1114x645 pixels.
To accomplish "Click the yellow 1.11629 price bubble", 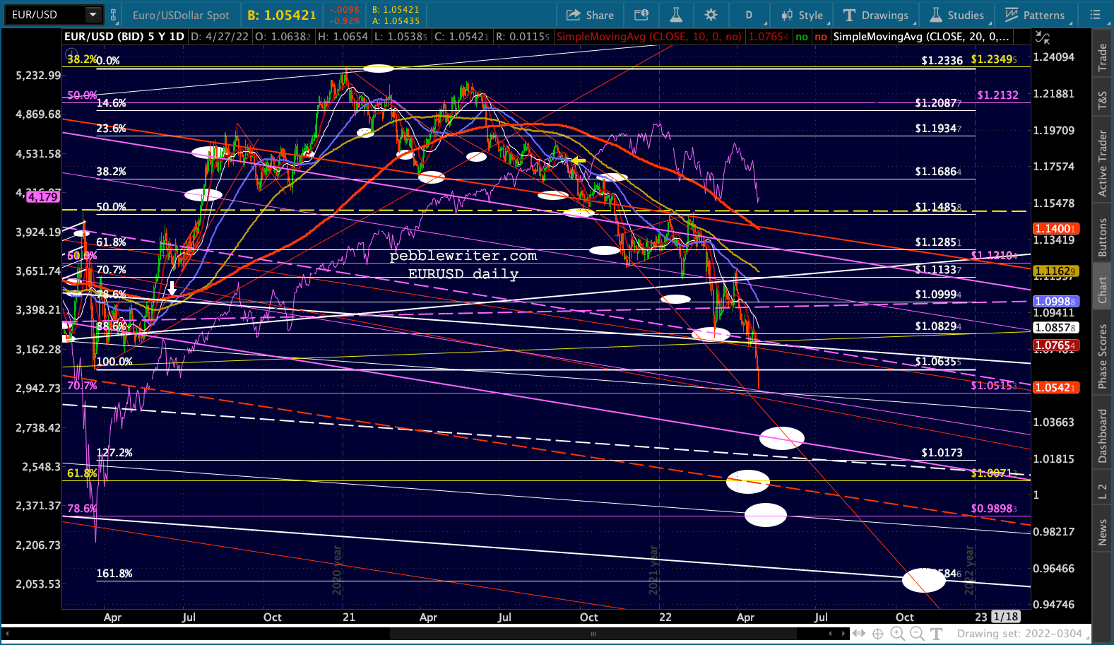I will 1055,271.
